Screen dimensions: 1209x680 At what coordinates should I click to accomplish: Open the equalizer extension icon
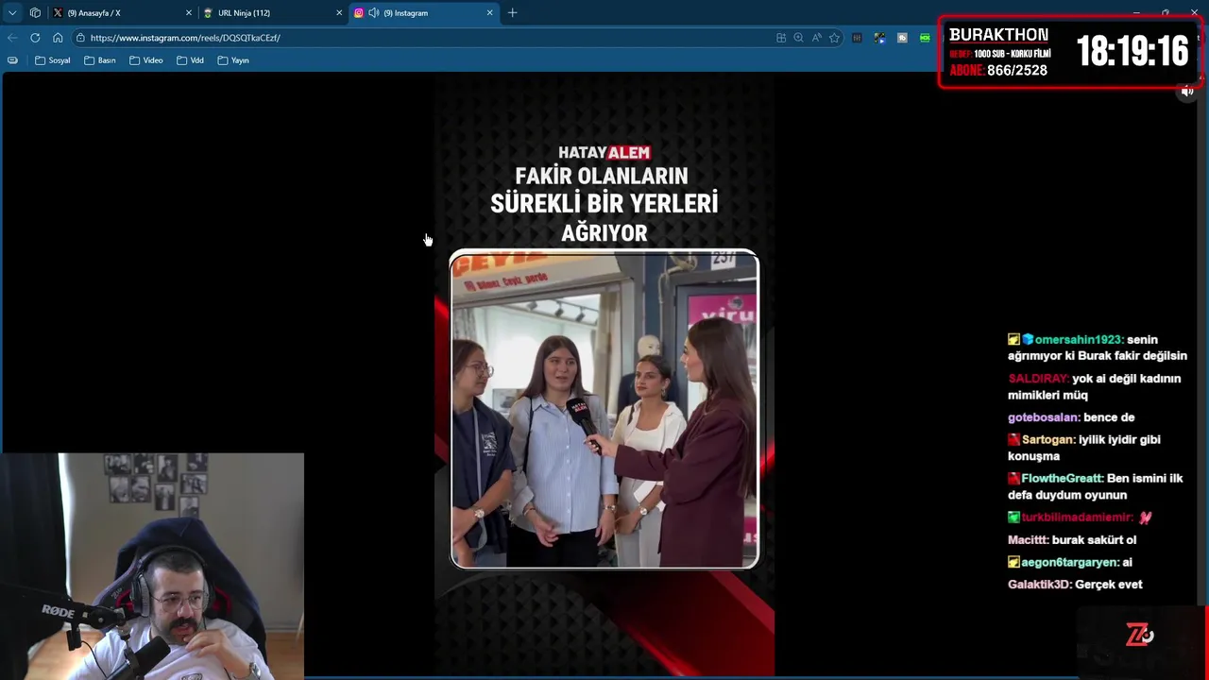point(857,38)
